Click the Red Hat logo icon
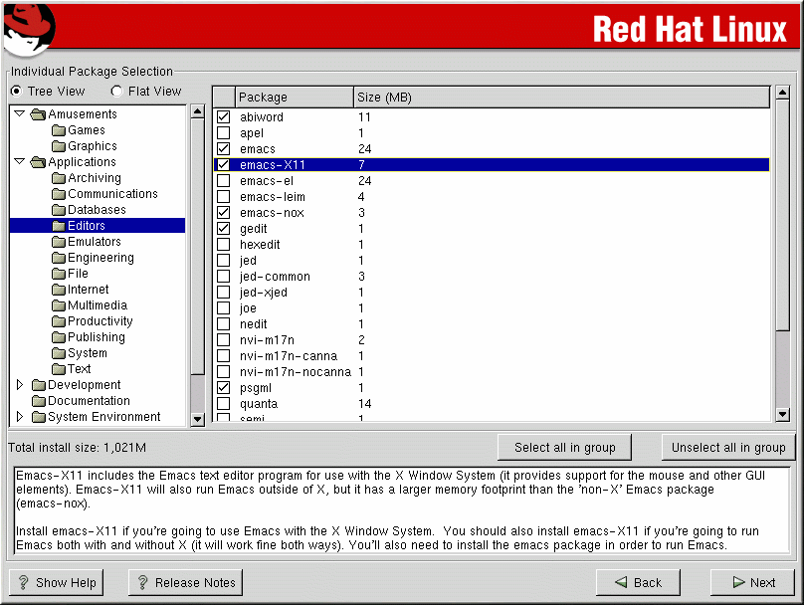This screenshot has height=605, width=804. 27,26
